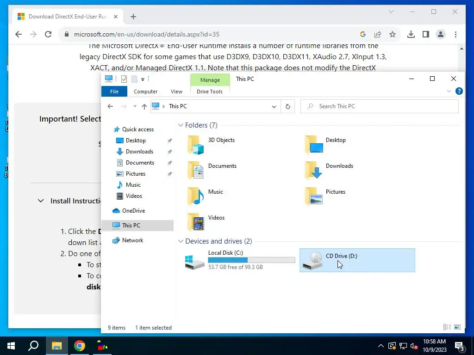Screen dimensions: 474x355
Task: Open taskbar search
Action: [33, 346]
